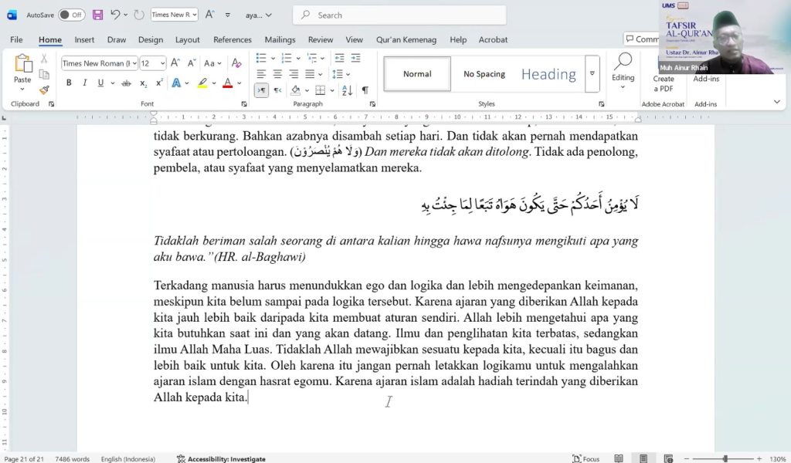Show paragraph marks with the pilcrow icon

point(365,91)
